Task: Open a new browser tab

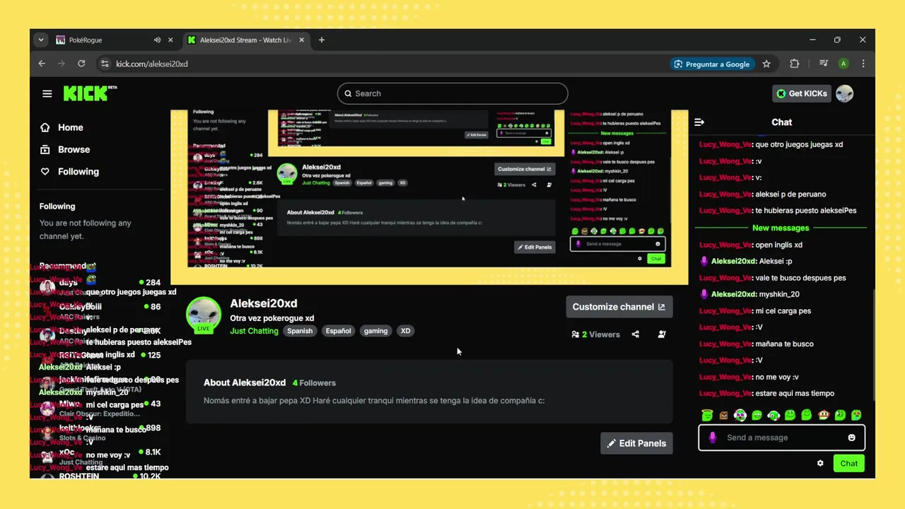Action: click(322, 40)
